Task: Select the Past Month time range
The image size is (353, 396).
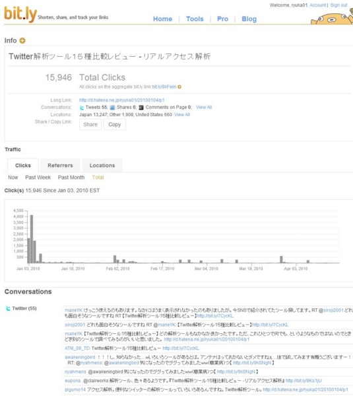Action: click(71, 178)
